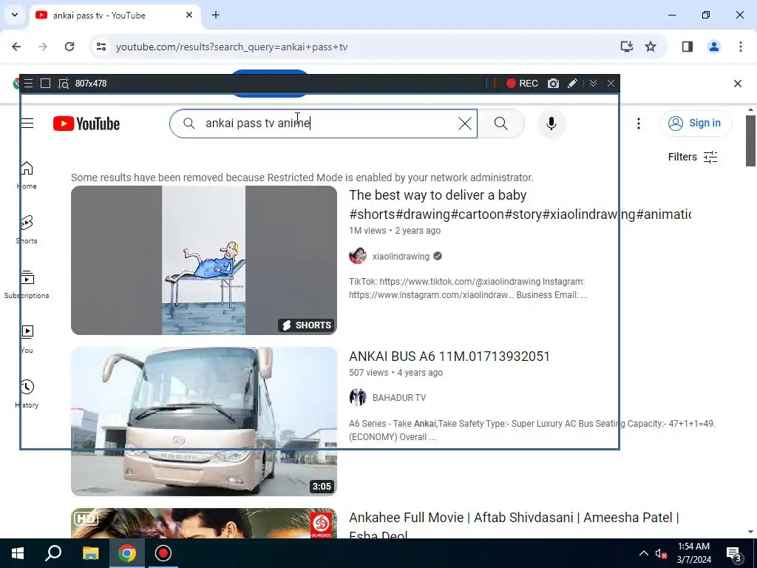The height and width of the screenshot is (568, 757).
Task: Open the notification center icon
Action: coord(734,553)
